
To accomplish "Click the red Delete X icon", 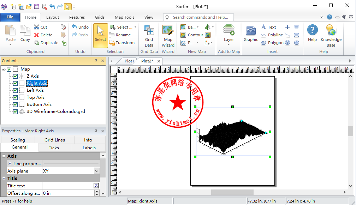I will 37,35.
